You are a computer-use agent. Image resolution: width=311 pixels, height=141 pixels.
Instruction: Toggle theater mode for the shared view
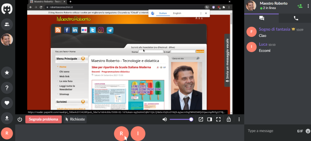pos(209,119)
